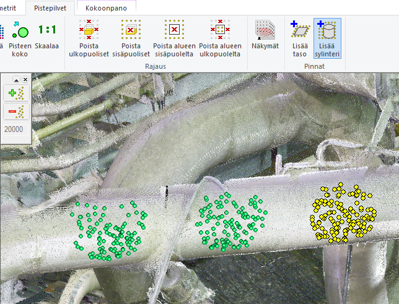Select the yellow highlighted point cluster
399x304 pixels.
[343, 214]
